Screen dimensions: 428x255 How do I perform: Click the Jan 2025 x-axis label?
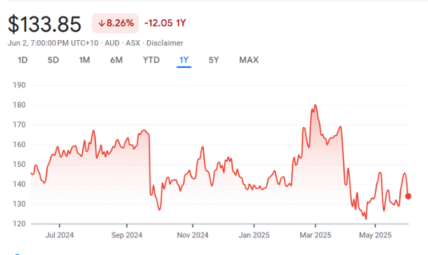tap(253, 235)
